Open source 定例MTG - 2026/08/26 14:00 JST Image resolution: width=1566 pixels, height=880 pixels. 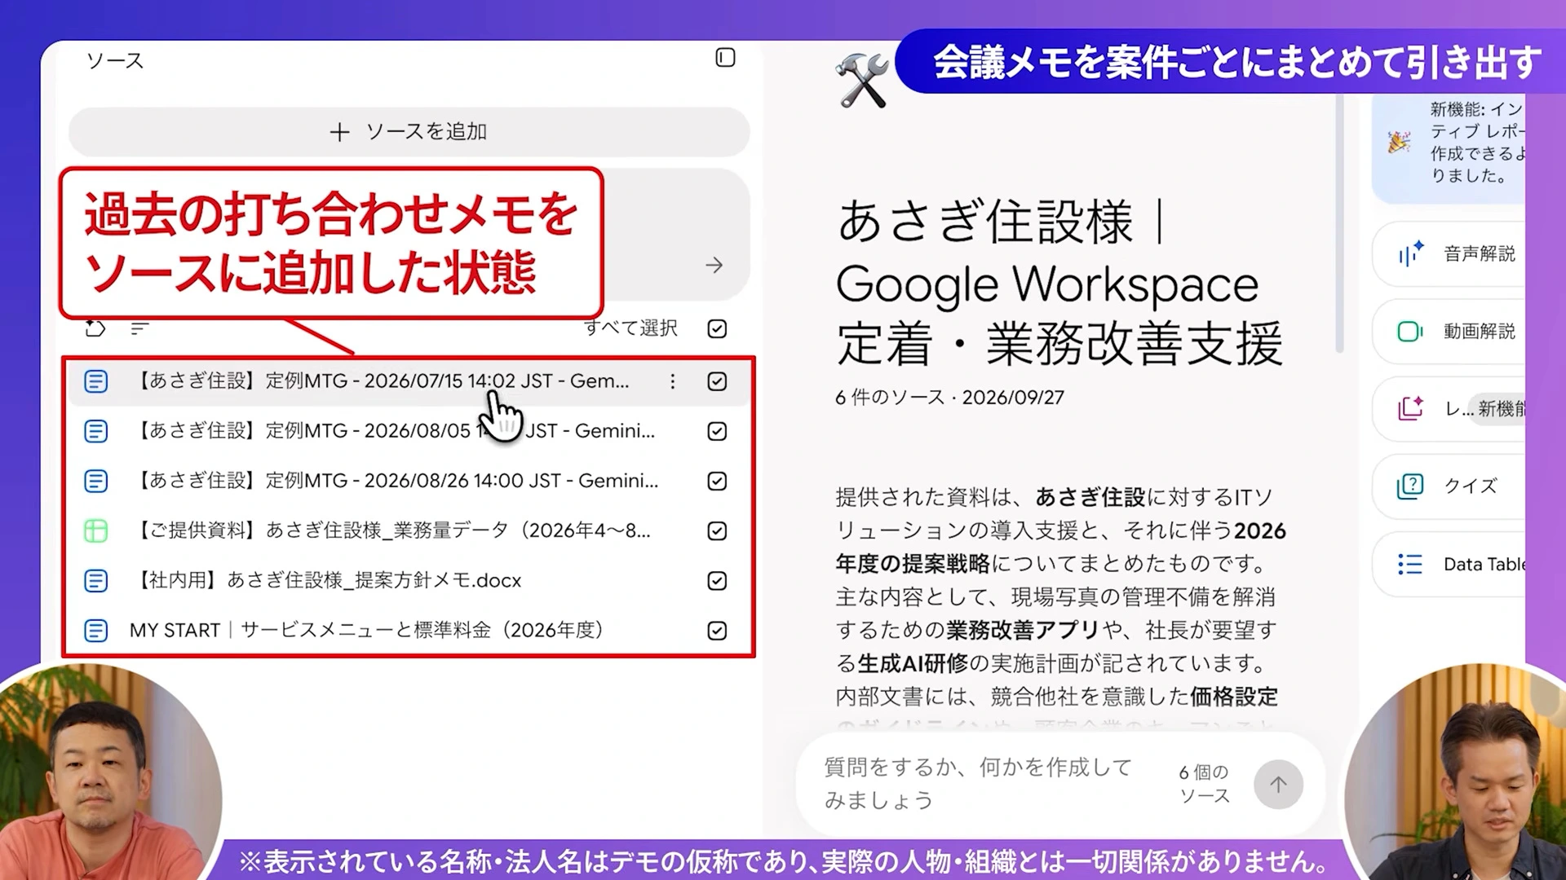coord(395,481)
